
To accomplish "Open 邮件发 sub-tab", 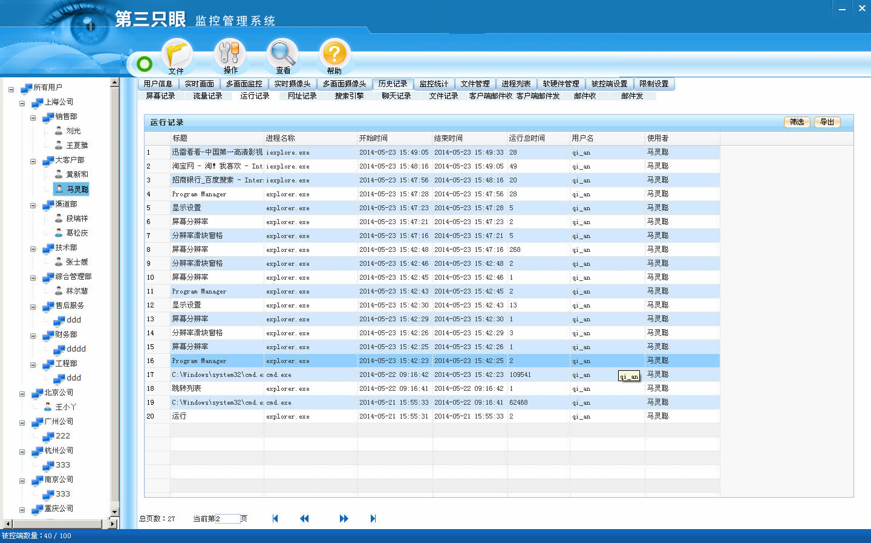I will click(x=632, y=96).
